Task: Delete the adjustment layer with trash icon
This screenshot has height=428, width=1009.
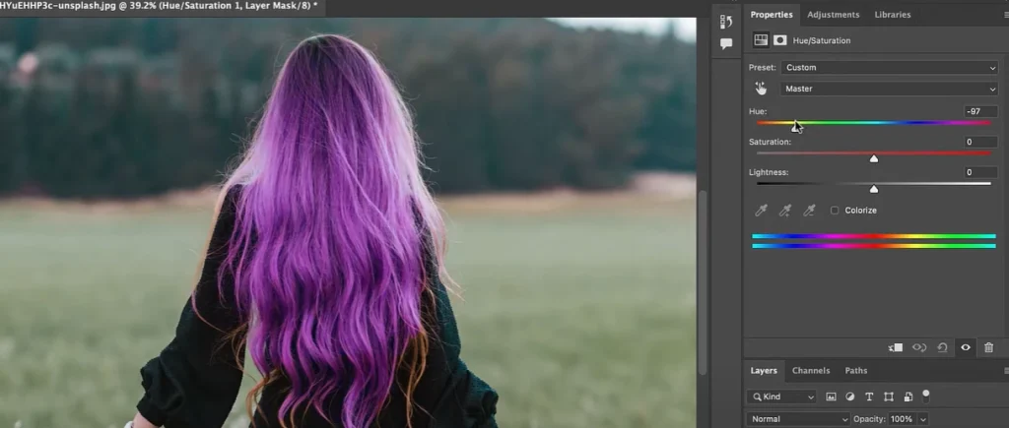Action: pyautogui.click(x=989, y=347)
